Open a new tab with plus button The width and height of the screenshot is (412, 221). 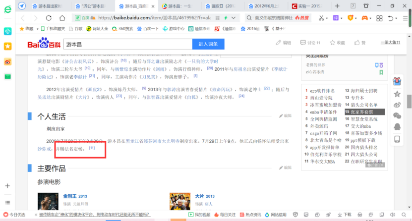337,6
